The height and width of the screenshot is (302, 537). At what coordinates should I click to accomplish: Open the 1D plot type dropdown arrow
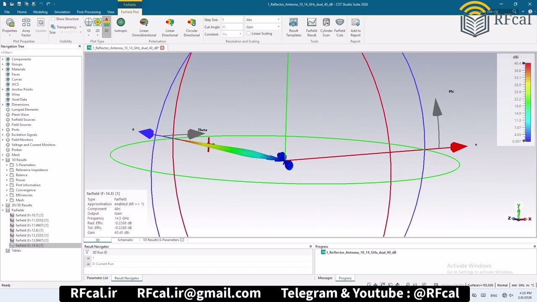coord(89,35)
